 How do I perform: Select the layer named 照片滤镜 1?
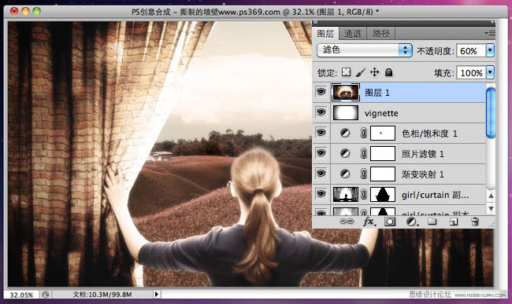tap(399, 154)
